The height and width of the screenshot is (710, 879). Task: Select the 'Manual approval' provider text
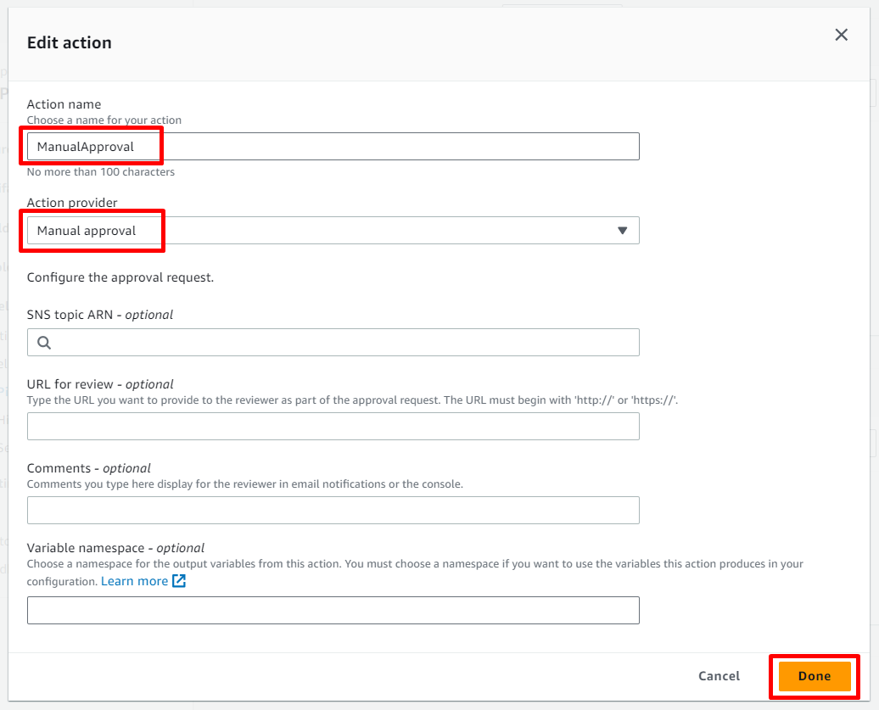(x=87, y=231)
